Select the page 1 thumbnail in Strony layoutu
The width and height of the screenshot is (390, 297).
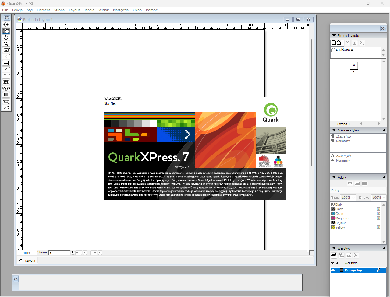point(354,65)
